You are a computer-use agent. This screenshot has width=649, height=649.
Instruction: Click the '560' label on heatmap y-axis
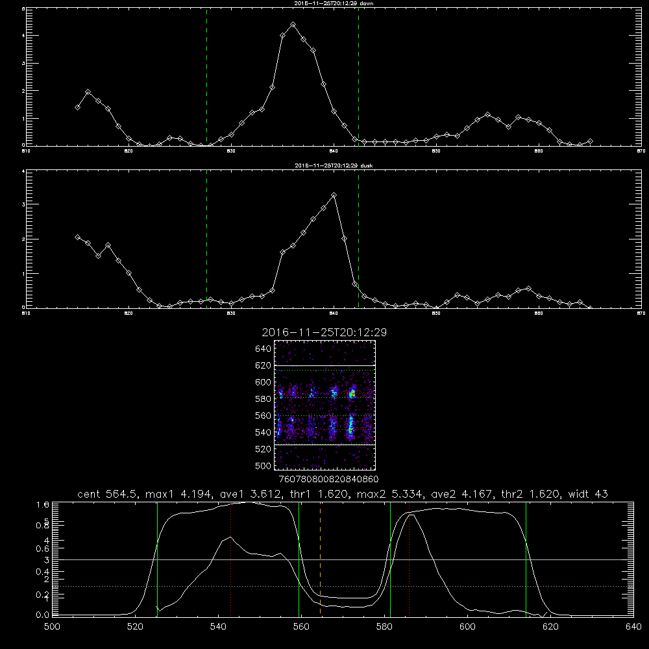263,415
